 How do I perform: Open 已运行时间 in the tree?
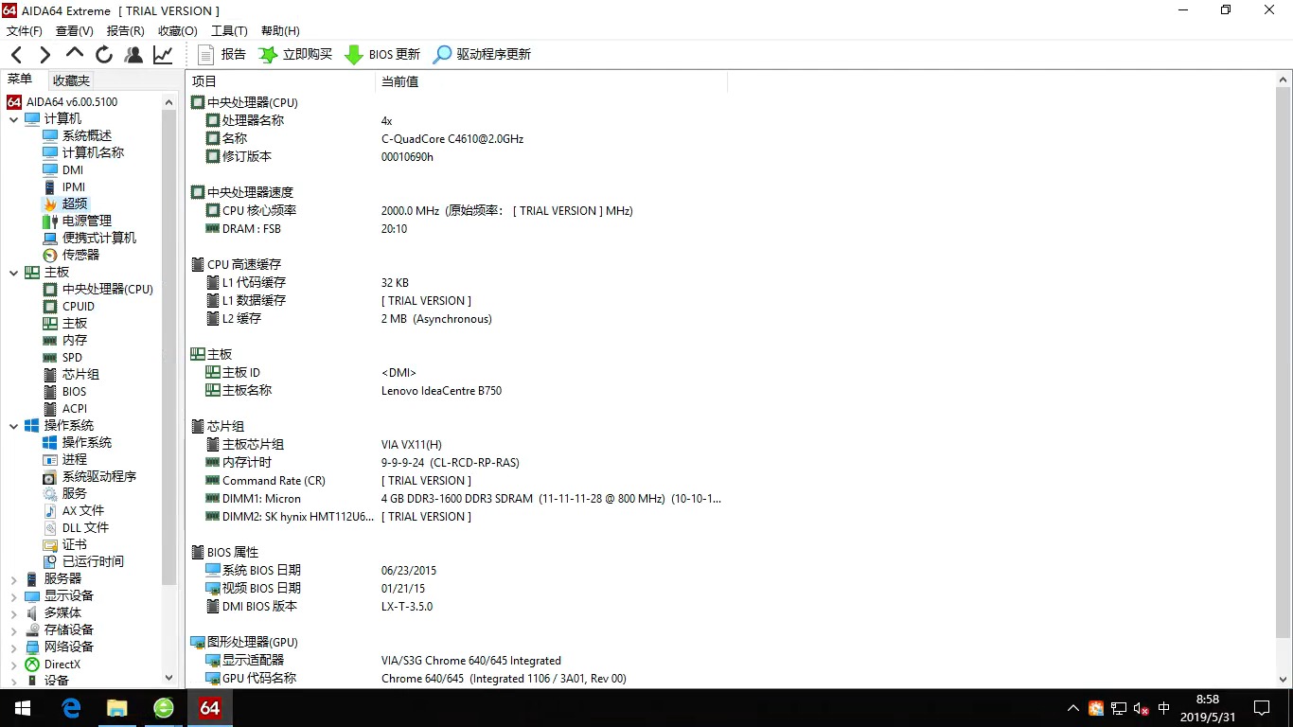(83, 562)
